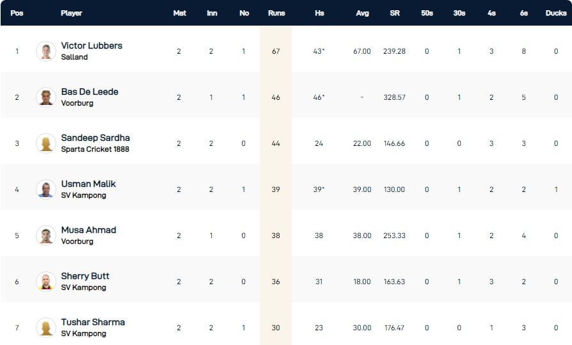Open Usman Malik's player page
572x345 pixels.
tap(88, 184)
